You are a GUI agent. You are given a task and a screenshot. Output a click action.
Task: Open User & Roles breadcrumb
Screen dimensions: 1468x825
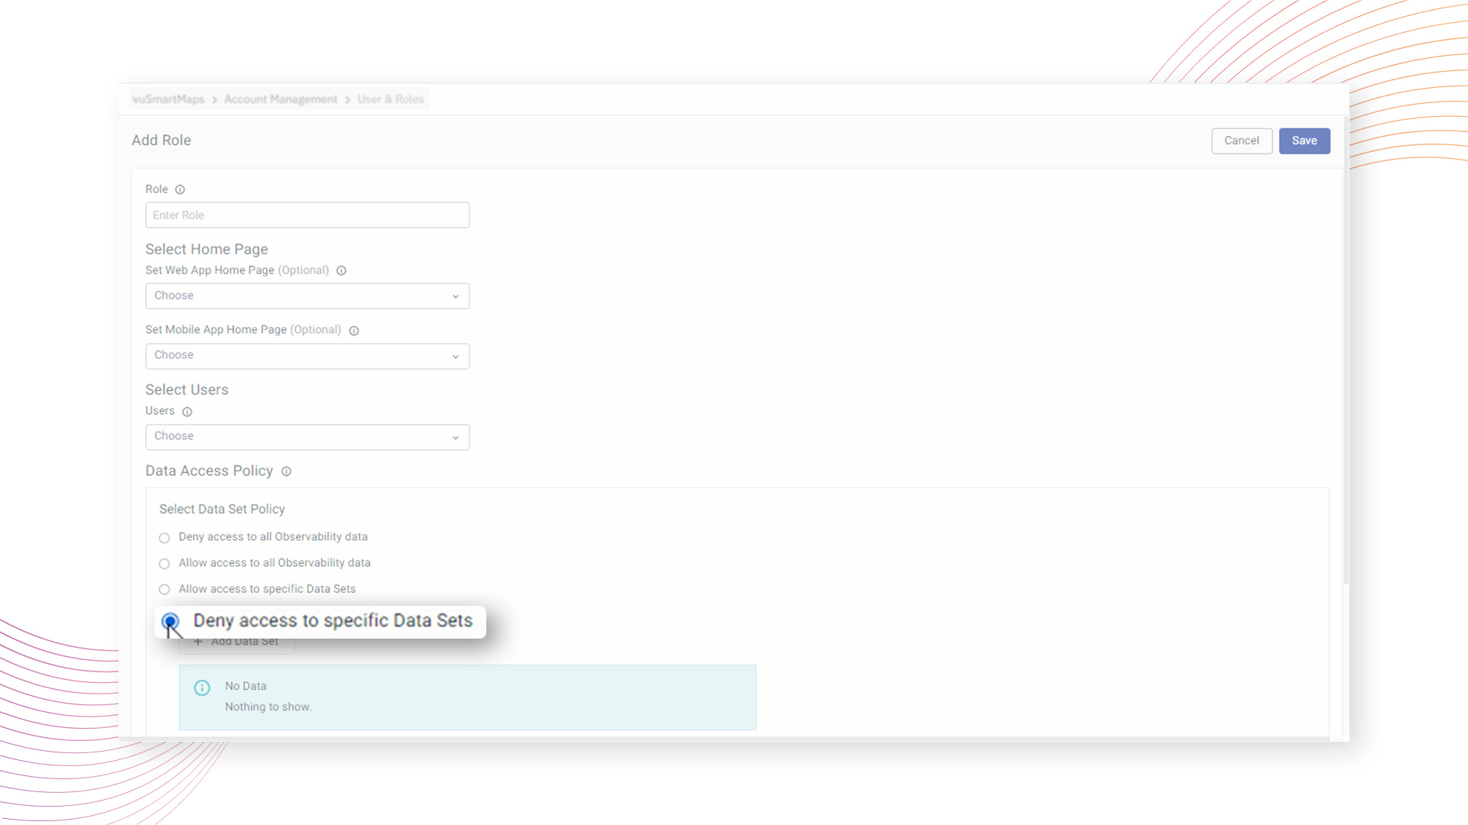390,99
